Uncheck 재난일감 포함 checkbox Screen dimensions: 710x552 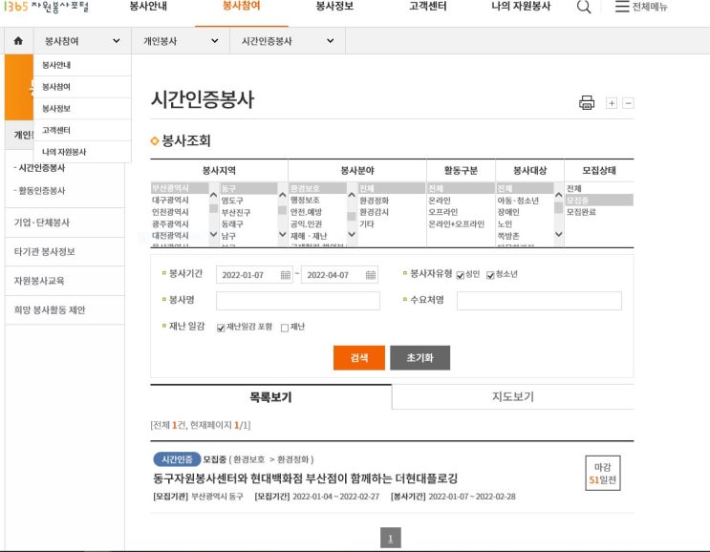[221, 328]
